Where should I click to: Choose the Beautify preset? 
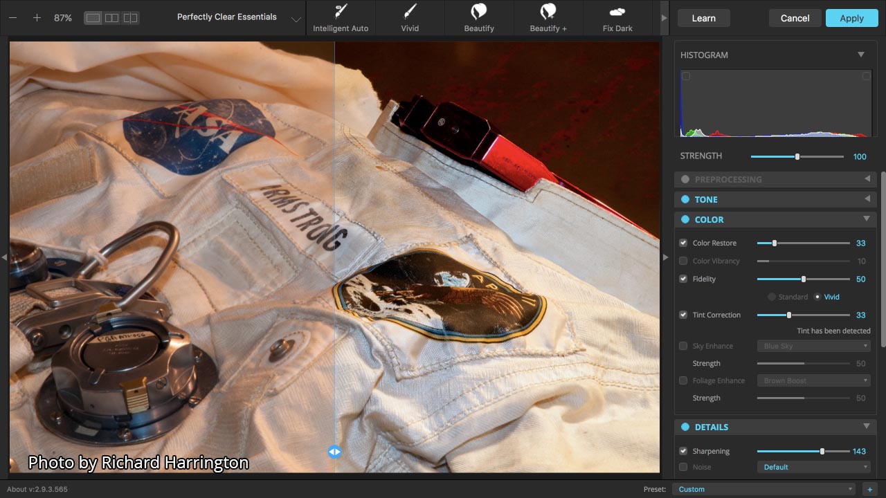coord(479,18)
